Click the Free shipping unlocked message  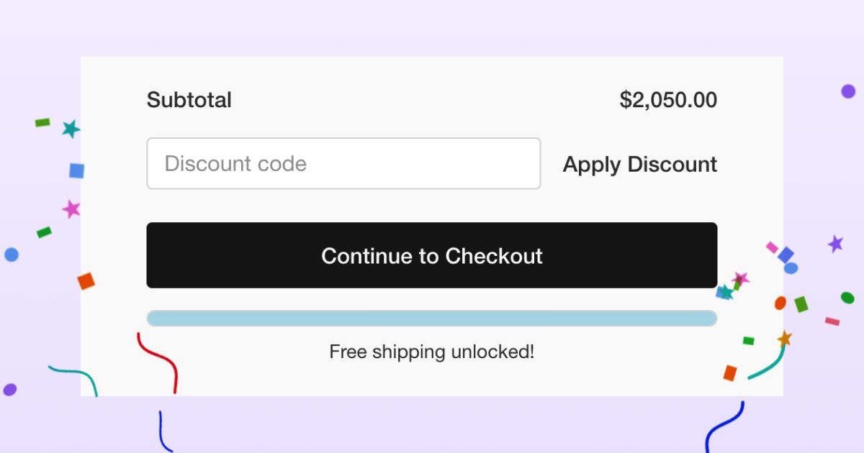click(x=432, y=352)
